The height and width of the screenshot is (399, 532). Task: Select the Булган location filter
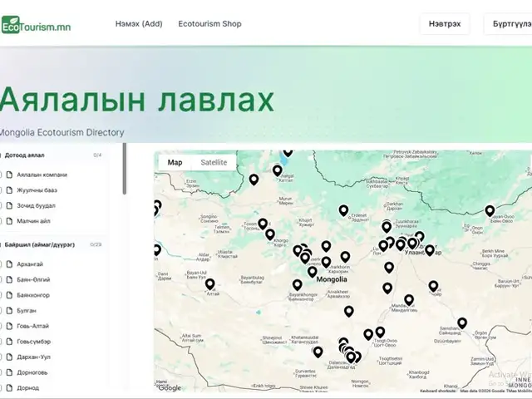(x=27, y=310)
